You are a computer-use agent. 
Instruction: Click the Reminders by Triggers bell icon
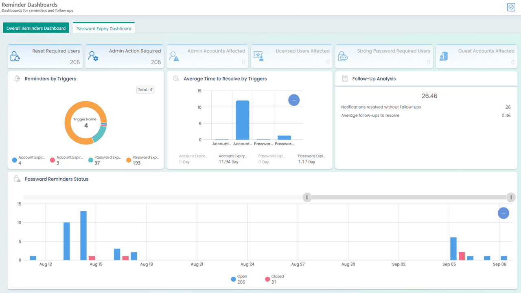[17, 79]
